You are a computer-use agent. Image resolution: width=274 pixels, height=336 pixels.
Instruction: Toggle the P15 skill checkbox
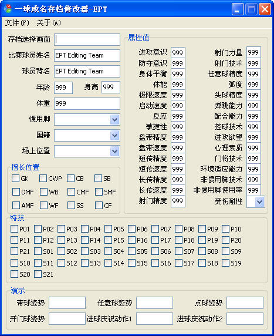click(109, 240)
